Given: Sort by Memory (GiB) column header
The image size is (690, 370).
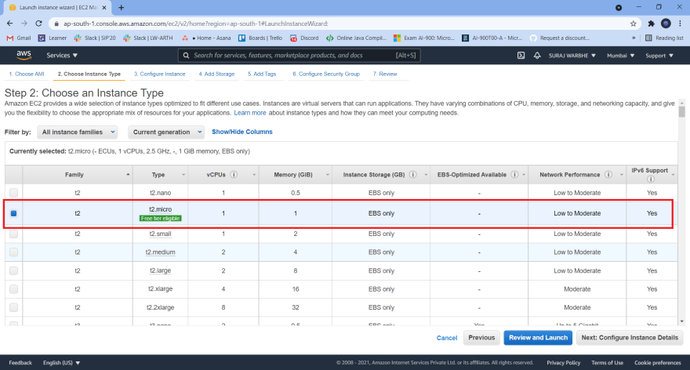Looking at the screenshot, I should click(x=296, y=175).
